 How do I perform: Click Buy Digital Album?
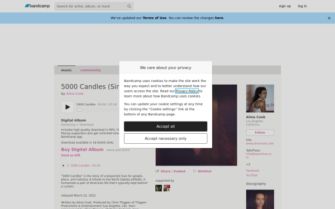82,149
